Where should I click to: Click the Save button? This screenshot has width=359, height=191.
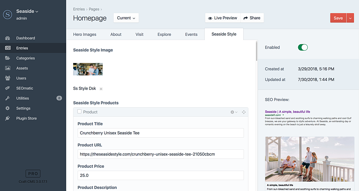click(x=338, y=18)
